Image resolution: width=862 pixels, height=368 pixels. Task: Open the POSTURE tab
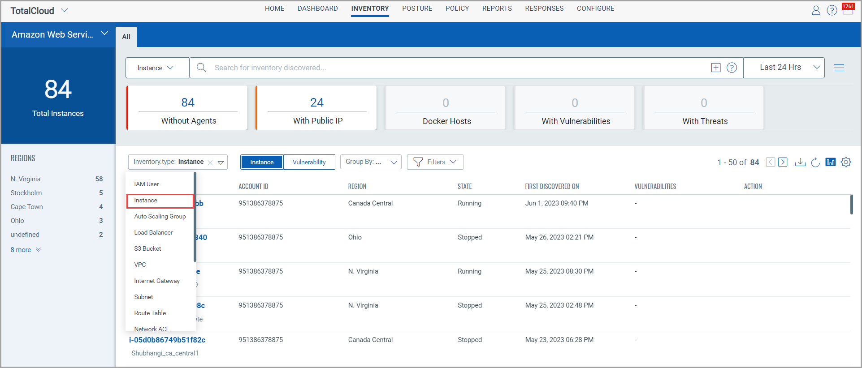pyautogui.click(x=417, y=9)
